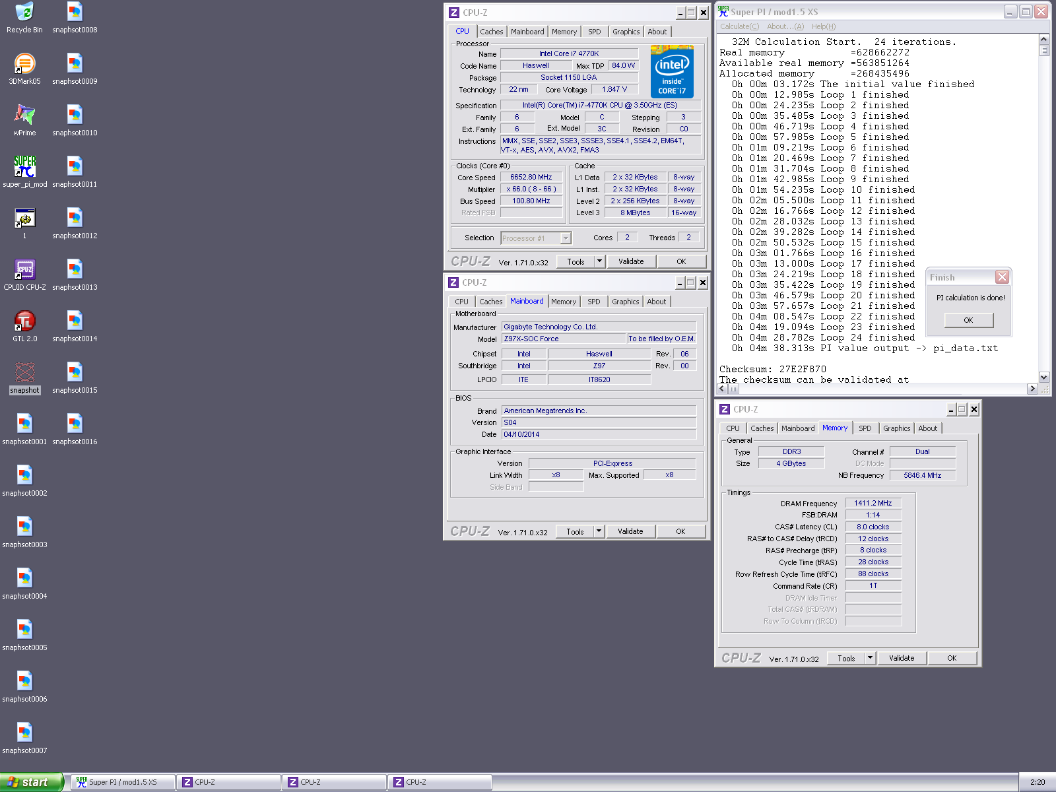Open SPD tab in Mainboard CPU-Z window

pyautogui.click(x=594, y=302)
